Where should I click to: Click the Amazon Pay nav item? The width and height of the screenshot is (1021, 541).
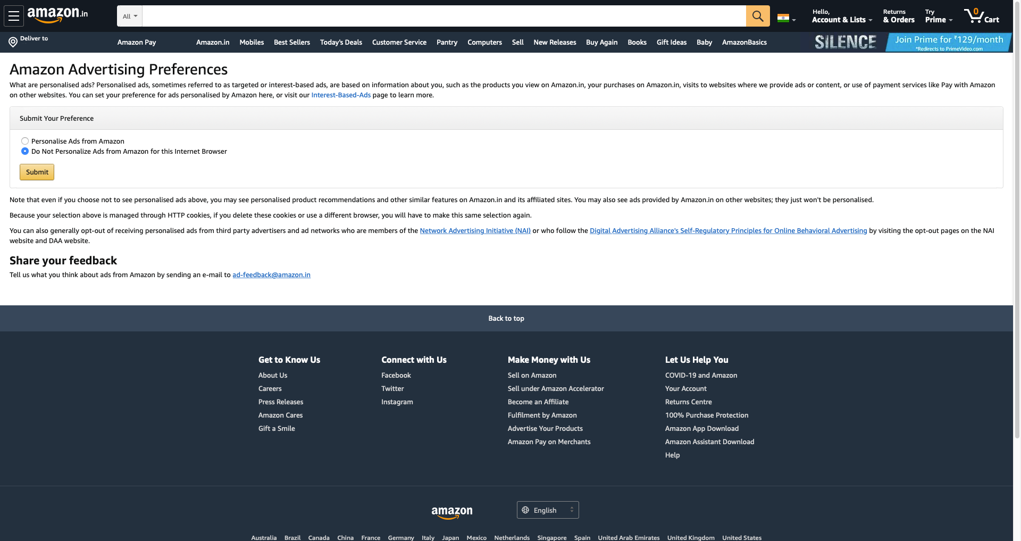coord(137,42)
